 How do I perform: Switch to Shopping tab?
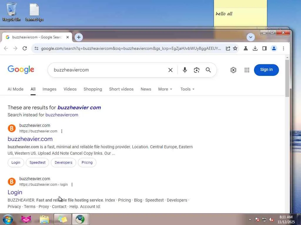pos(93,89)
